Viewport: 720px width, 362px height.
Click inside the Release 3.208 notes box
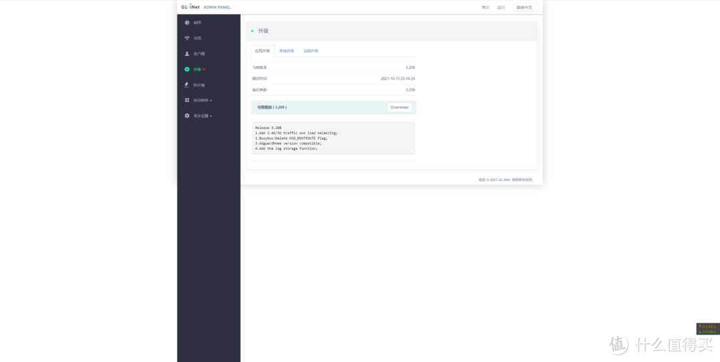point(333,138)
